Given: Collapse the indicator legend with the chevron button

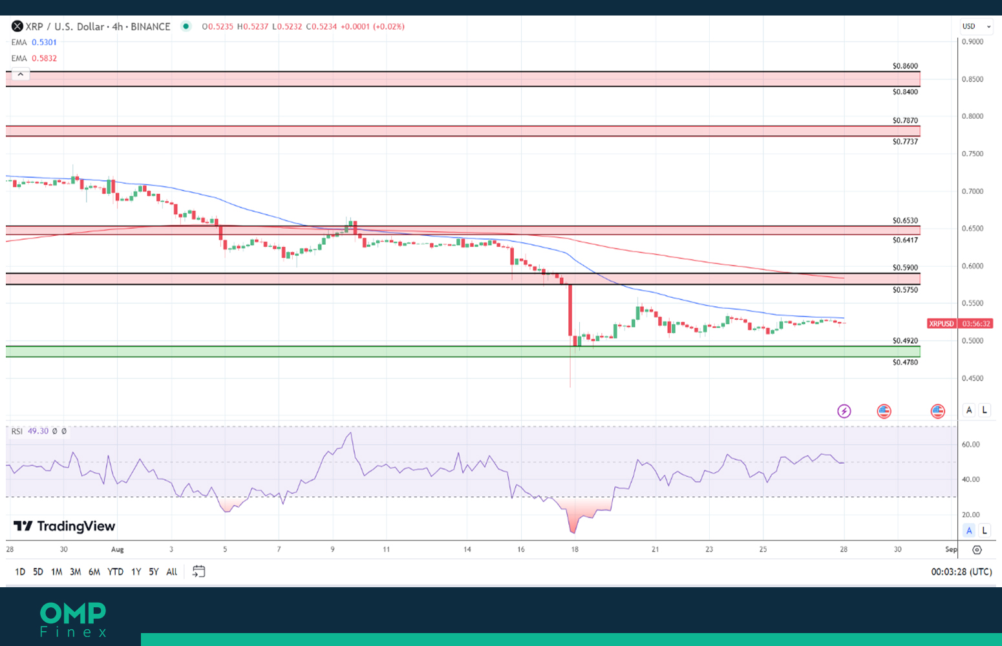Looking at the screenshot, I should [x=21, y=74].
